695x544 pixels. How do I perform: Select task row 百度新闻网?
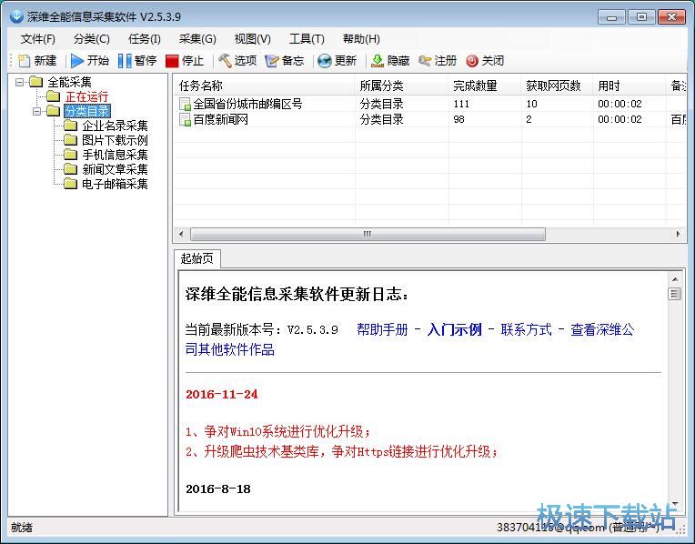pos(429,119)
